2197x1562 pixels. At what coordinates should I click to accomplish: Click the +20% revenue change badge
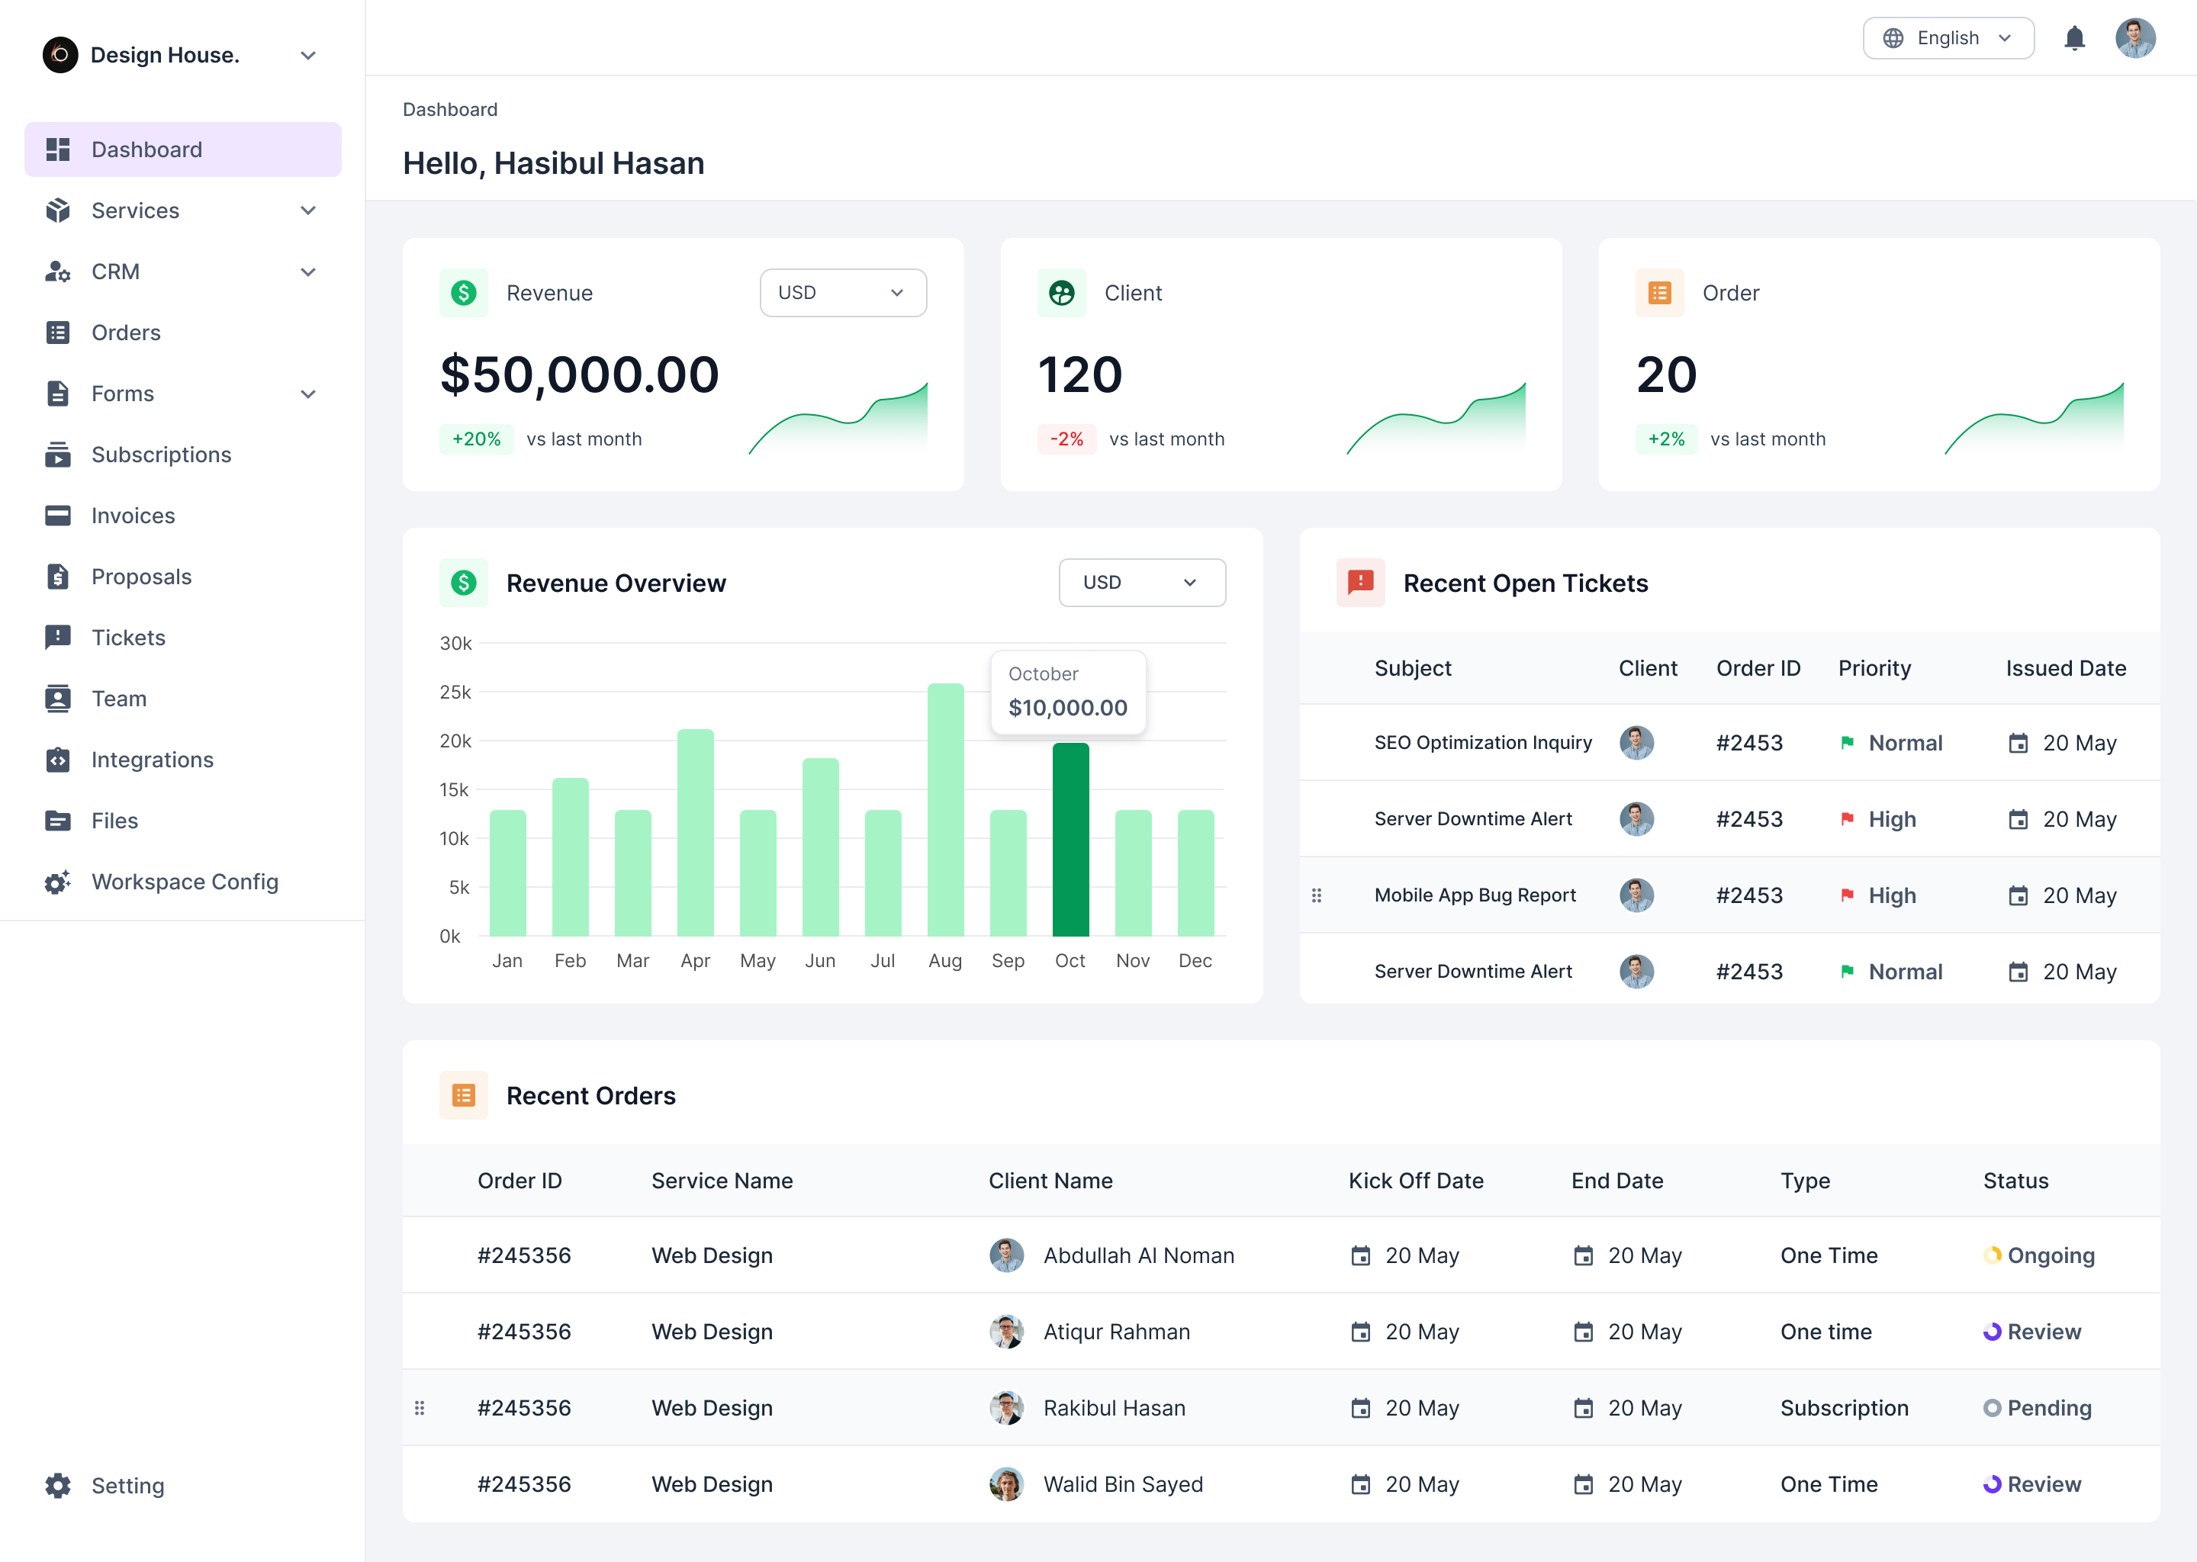tap(476, 439)
